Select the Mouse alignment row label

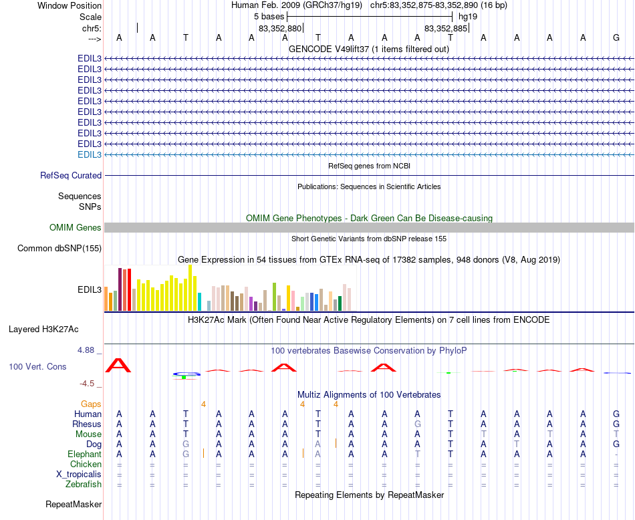point(88,434)
